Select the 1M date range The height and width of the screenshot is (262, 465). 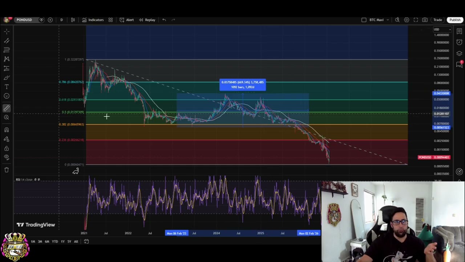(x=33, y=242)
